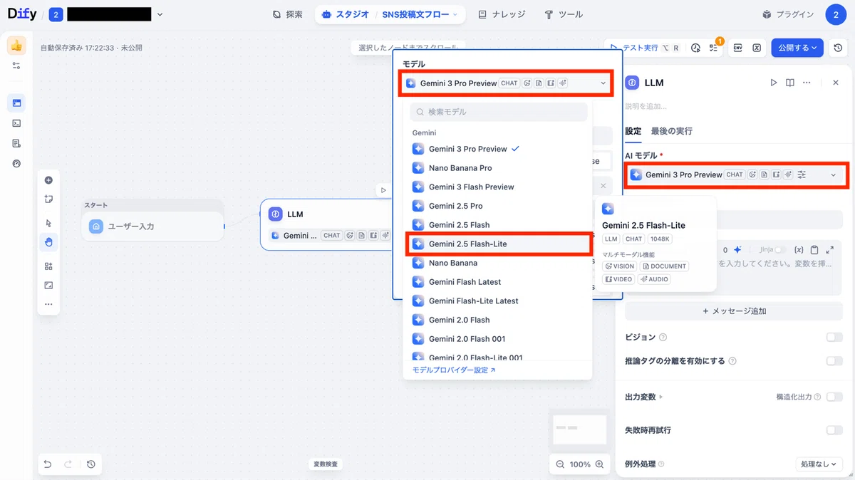Viewport: 855px width, 480px height.
Task: Click the 検索モデル search field
Action: tap(499, 112)
